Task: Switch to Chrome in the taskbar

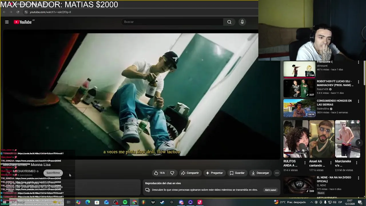Action: click(x=134, y=202)
